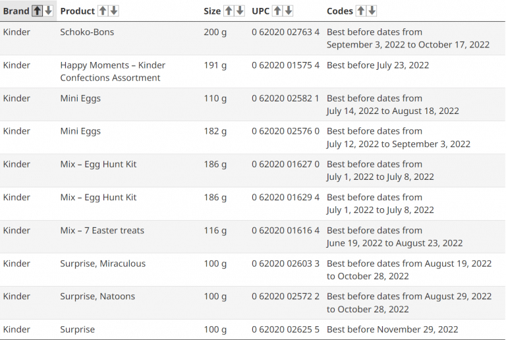Sort Size column descending with down arrow
The width and height of the screenshot is (506, 340).
point(240,11)
